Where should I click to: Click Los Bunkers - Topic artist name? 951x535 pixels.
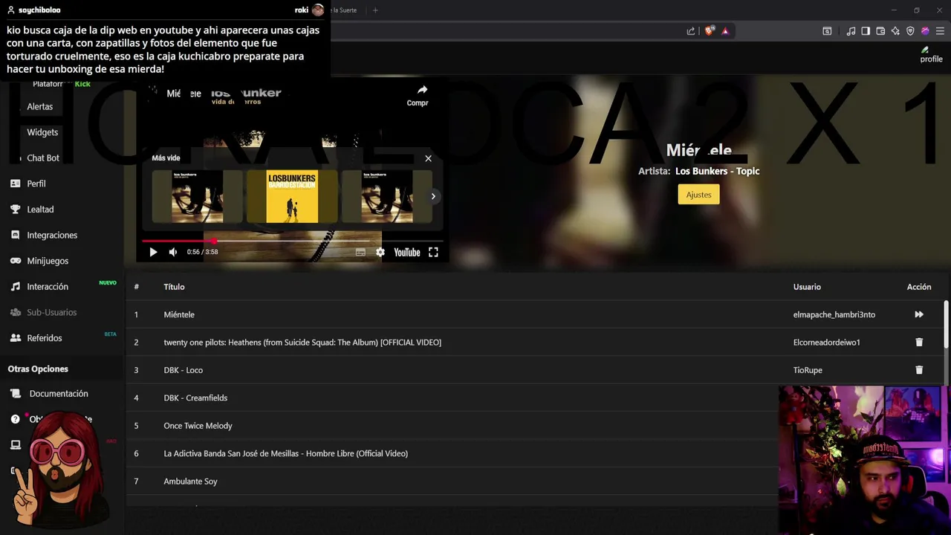pyautogui.click(x=717, y=171)
